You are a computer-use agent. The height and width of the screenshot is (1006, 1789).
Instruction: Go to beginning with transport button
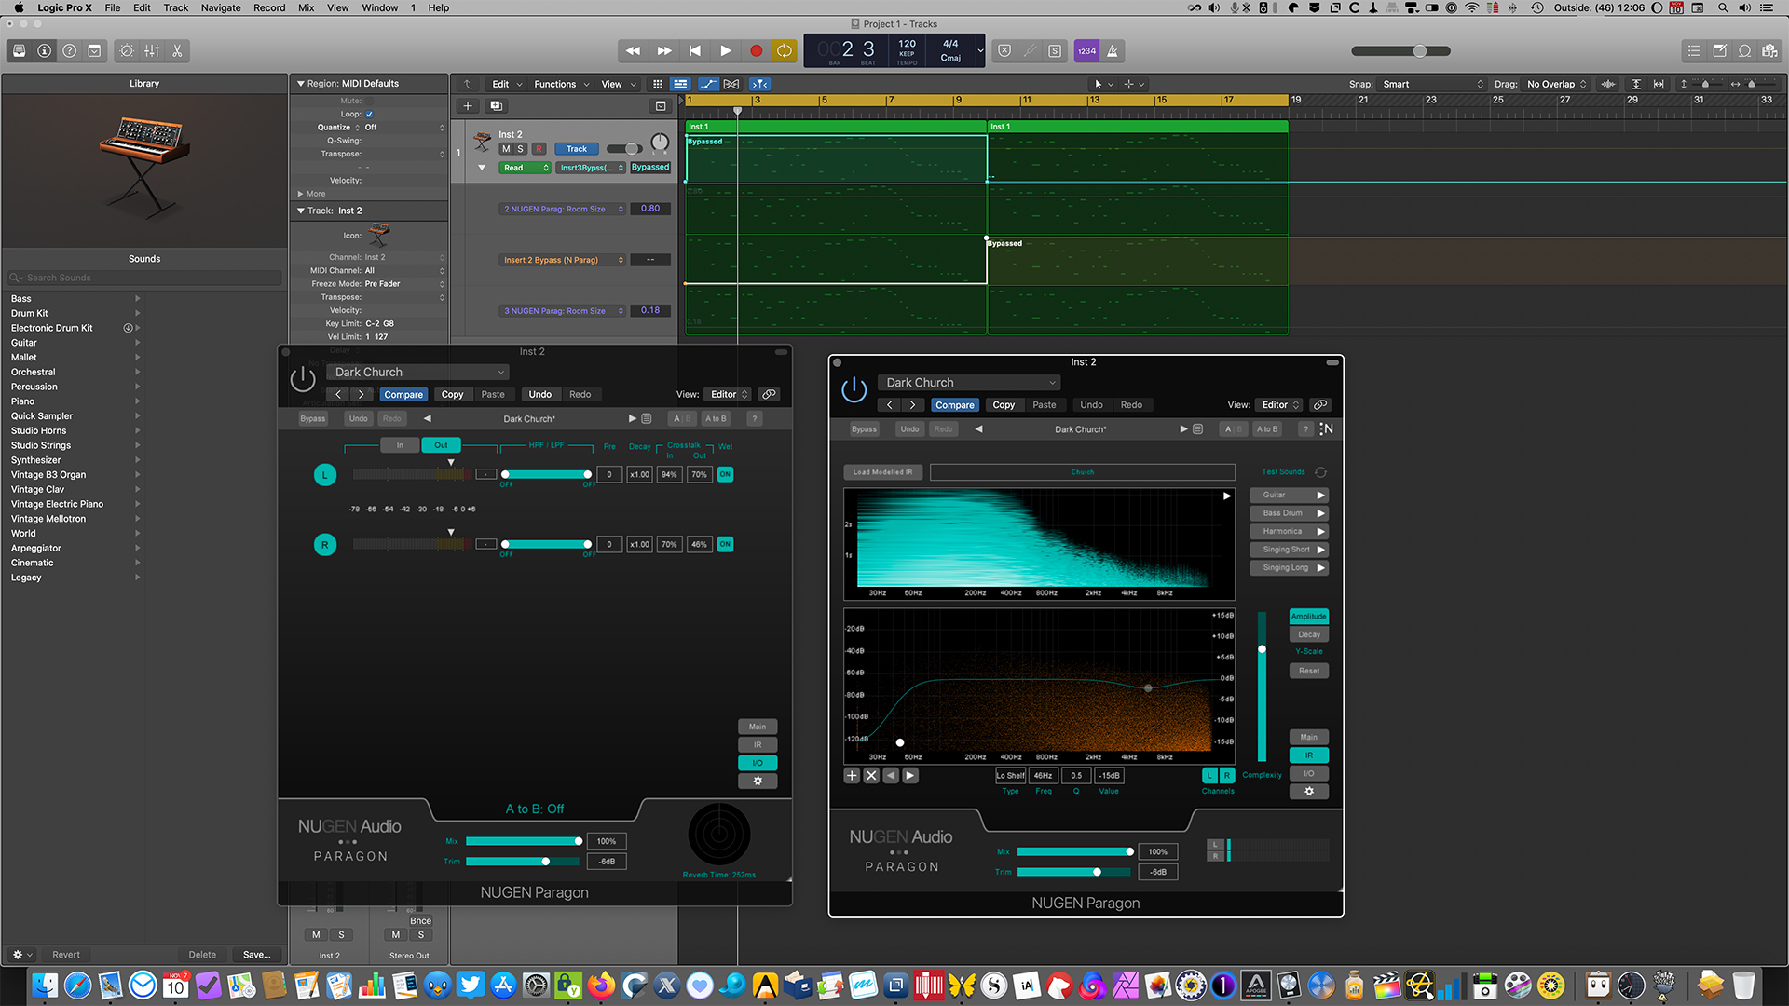click(695, 51)
